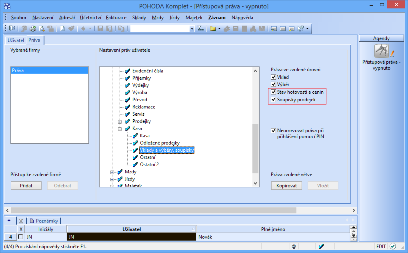Open the Poznámky tab
408x253 pixels.
click(44, 221)
